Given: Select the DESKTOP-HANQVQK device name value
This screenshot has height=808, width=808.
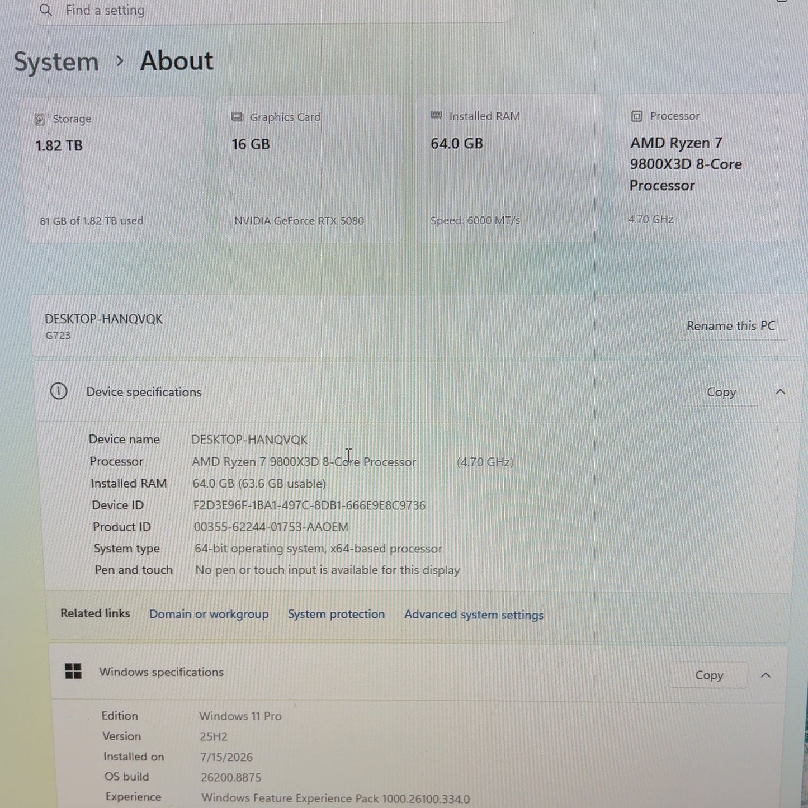Looking at the screenshot, I should (x=249, y=440).
